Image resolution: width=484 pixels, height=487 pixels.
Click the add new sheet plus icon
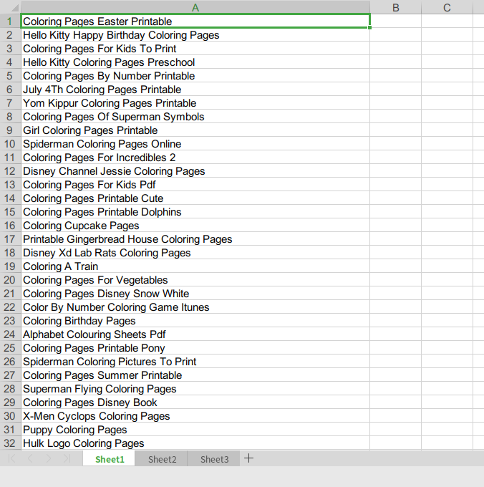(248, 458)
